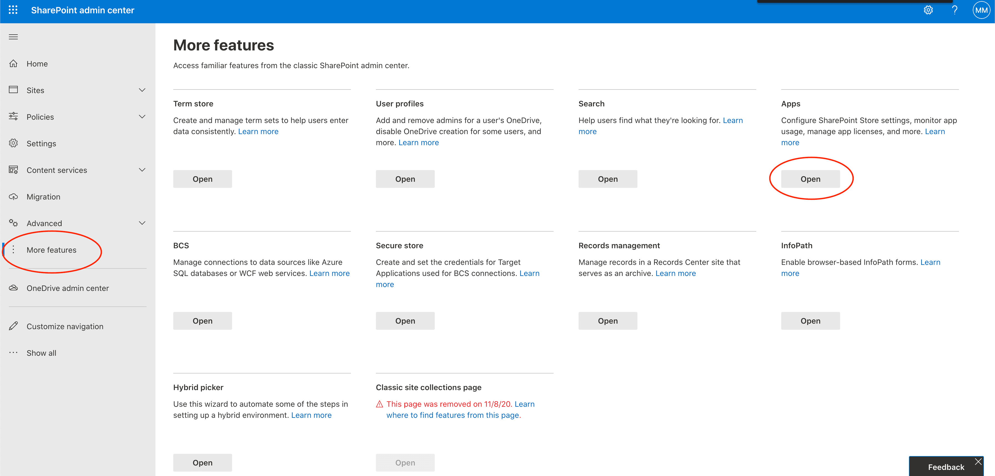The height and width of the screenshot is (476, 995).
Task: Click the settings gear in top bar
Action: [928, 10]
